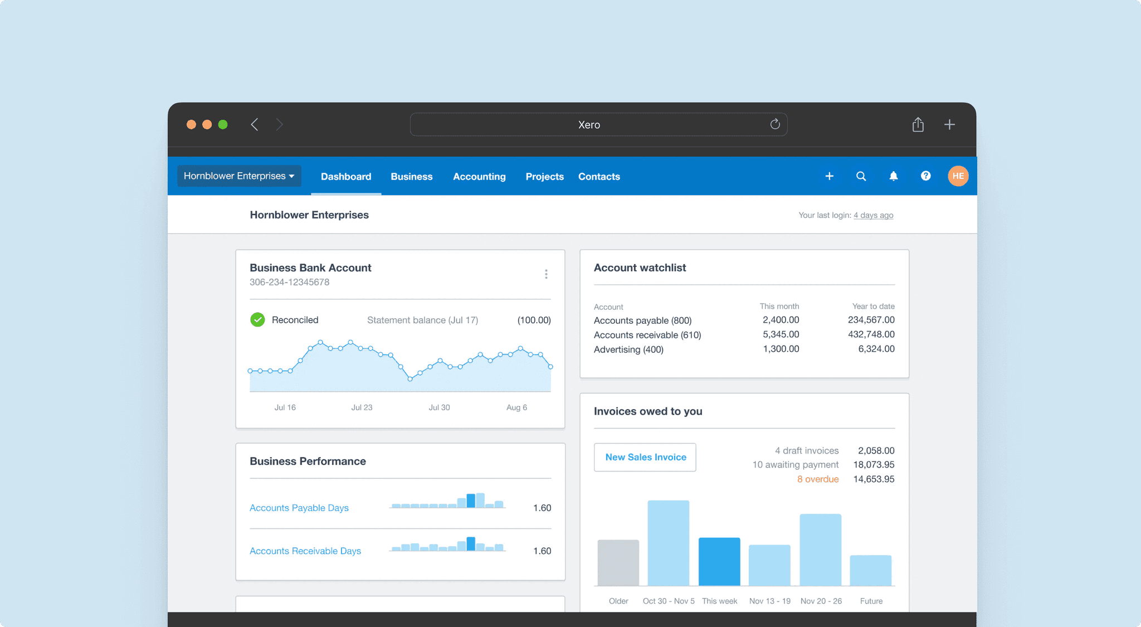Click the New Sales Invoice button
Screen dimensions: 1141x627
[x=645, y=457]
